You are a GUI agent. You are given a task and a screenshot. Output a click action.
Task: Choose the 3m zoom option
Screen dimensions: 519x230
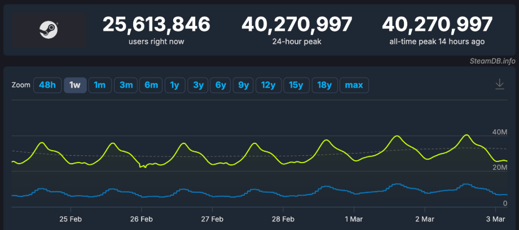pos(126,85)
